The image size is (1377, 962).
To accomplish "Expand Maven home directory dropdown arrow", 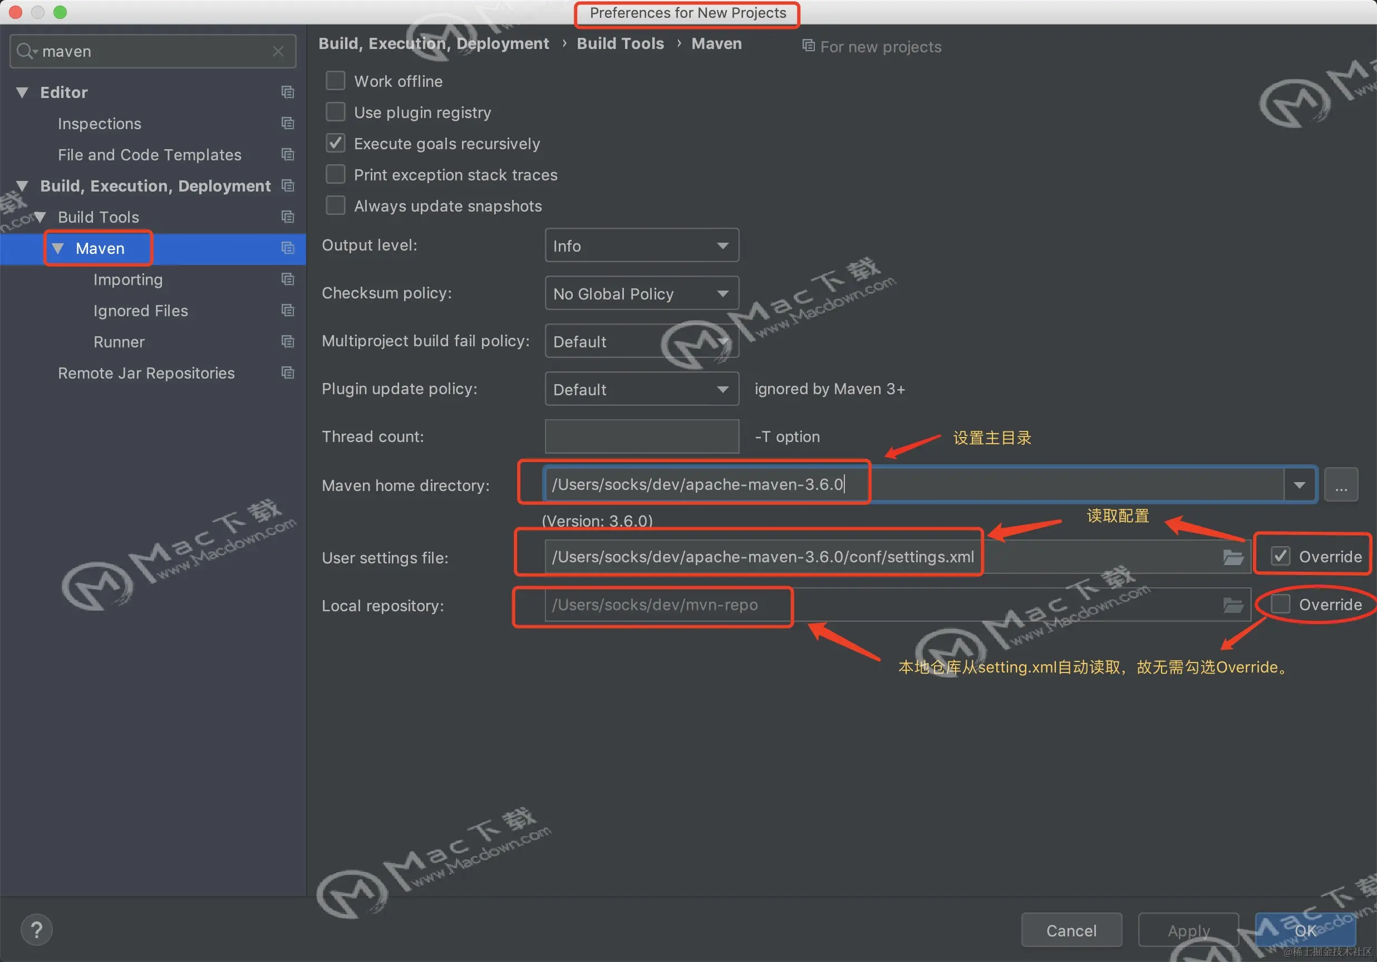I will click(x=1299, y=484).
